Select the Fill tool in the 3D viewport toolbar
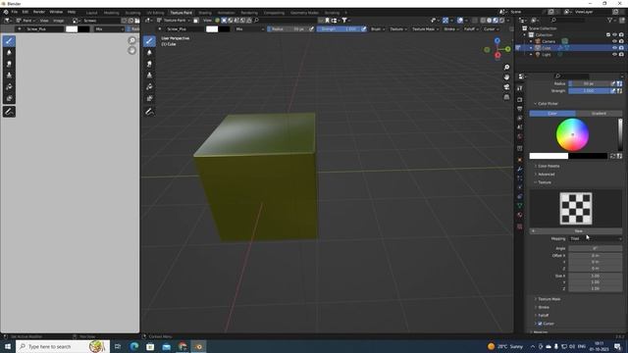Screen dimensions: 628x353 (149, 87)
